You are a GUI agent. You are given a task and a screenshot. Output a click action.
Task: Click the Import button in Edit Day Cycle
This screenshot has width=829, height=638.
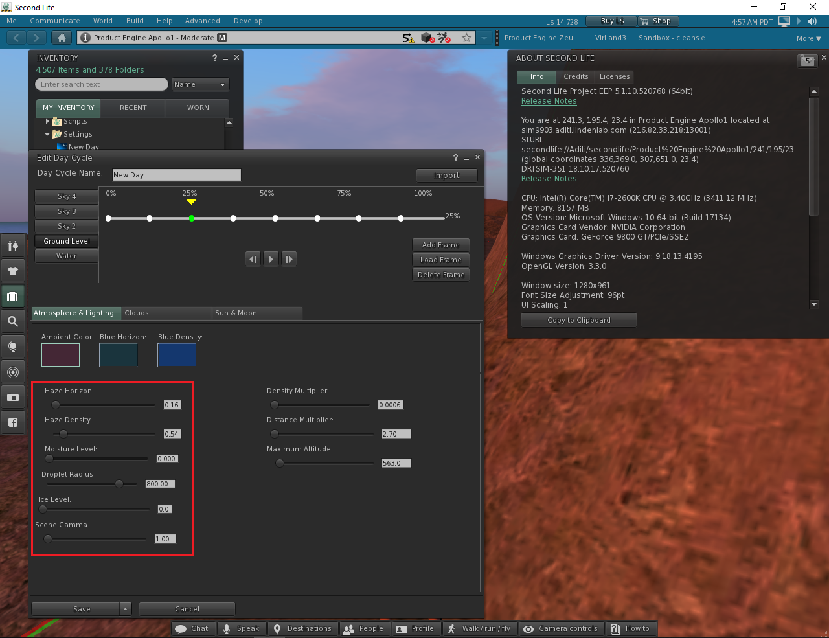click(x=447, y=176)
